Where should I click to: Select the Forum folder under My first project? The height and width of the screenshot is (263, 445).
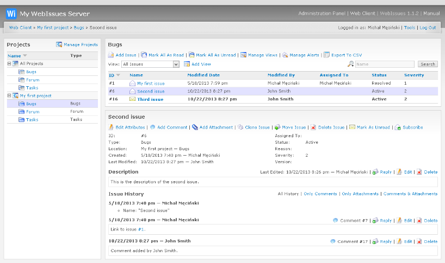tap(33, 112)
